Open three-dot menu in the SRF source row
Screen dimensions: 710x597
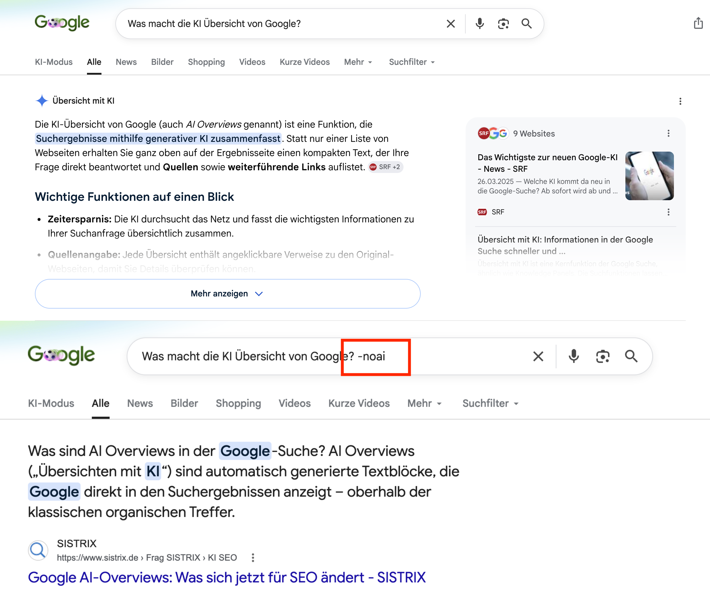click(x=668, y=212)
